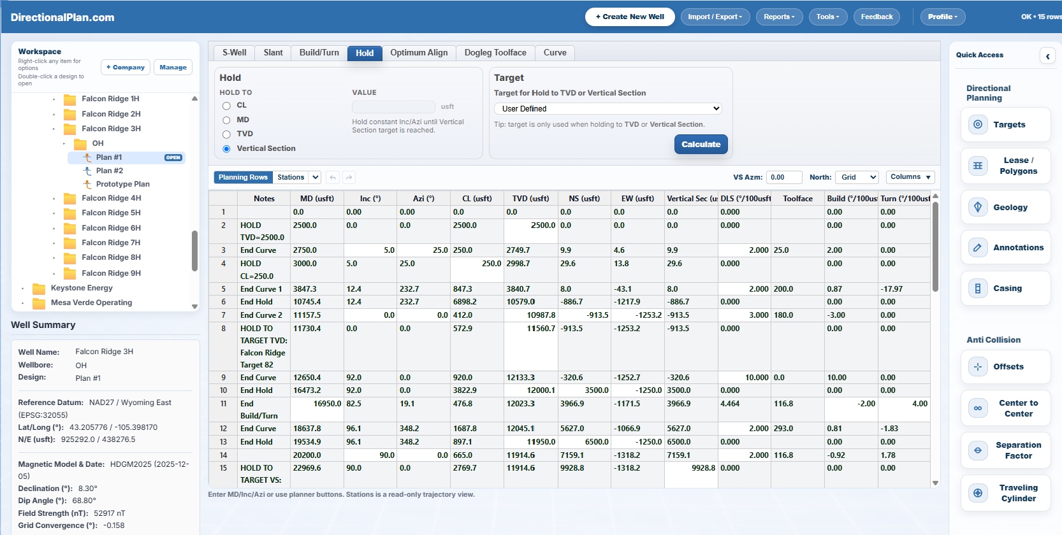Click the VS Azm input field
Screen dimensions: 1062x535
point(784,177)
